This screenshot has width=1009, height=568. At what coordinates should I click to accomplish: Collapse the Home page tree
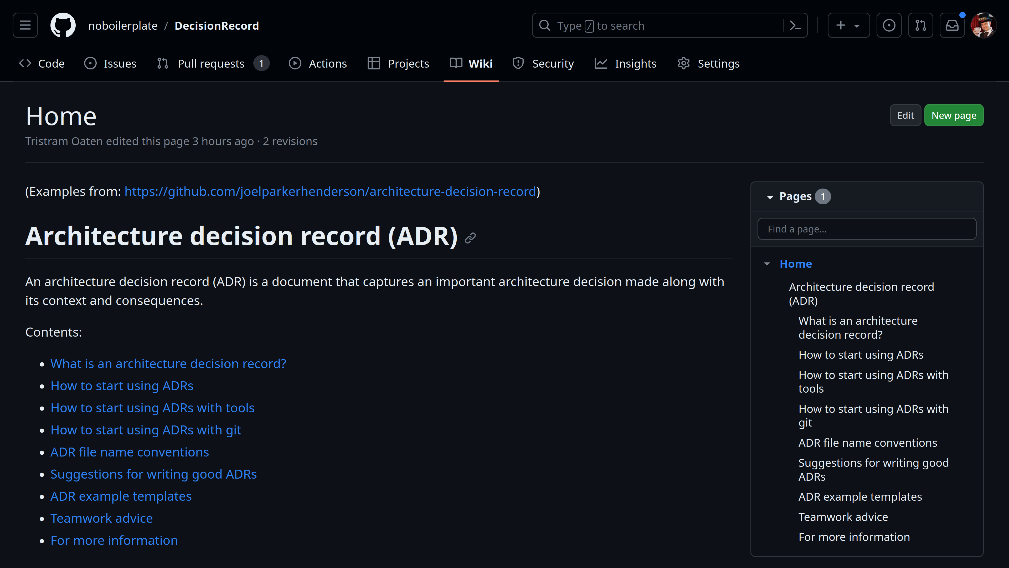(767, 264)
